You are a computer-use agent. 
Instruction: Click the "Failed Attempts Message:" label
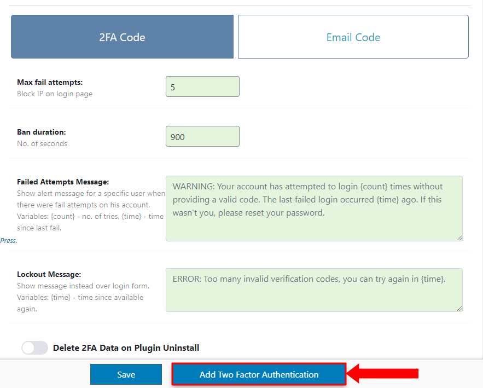point(63,182)
